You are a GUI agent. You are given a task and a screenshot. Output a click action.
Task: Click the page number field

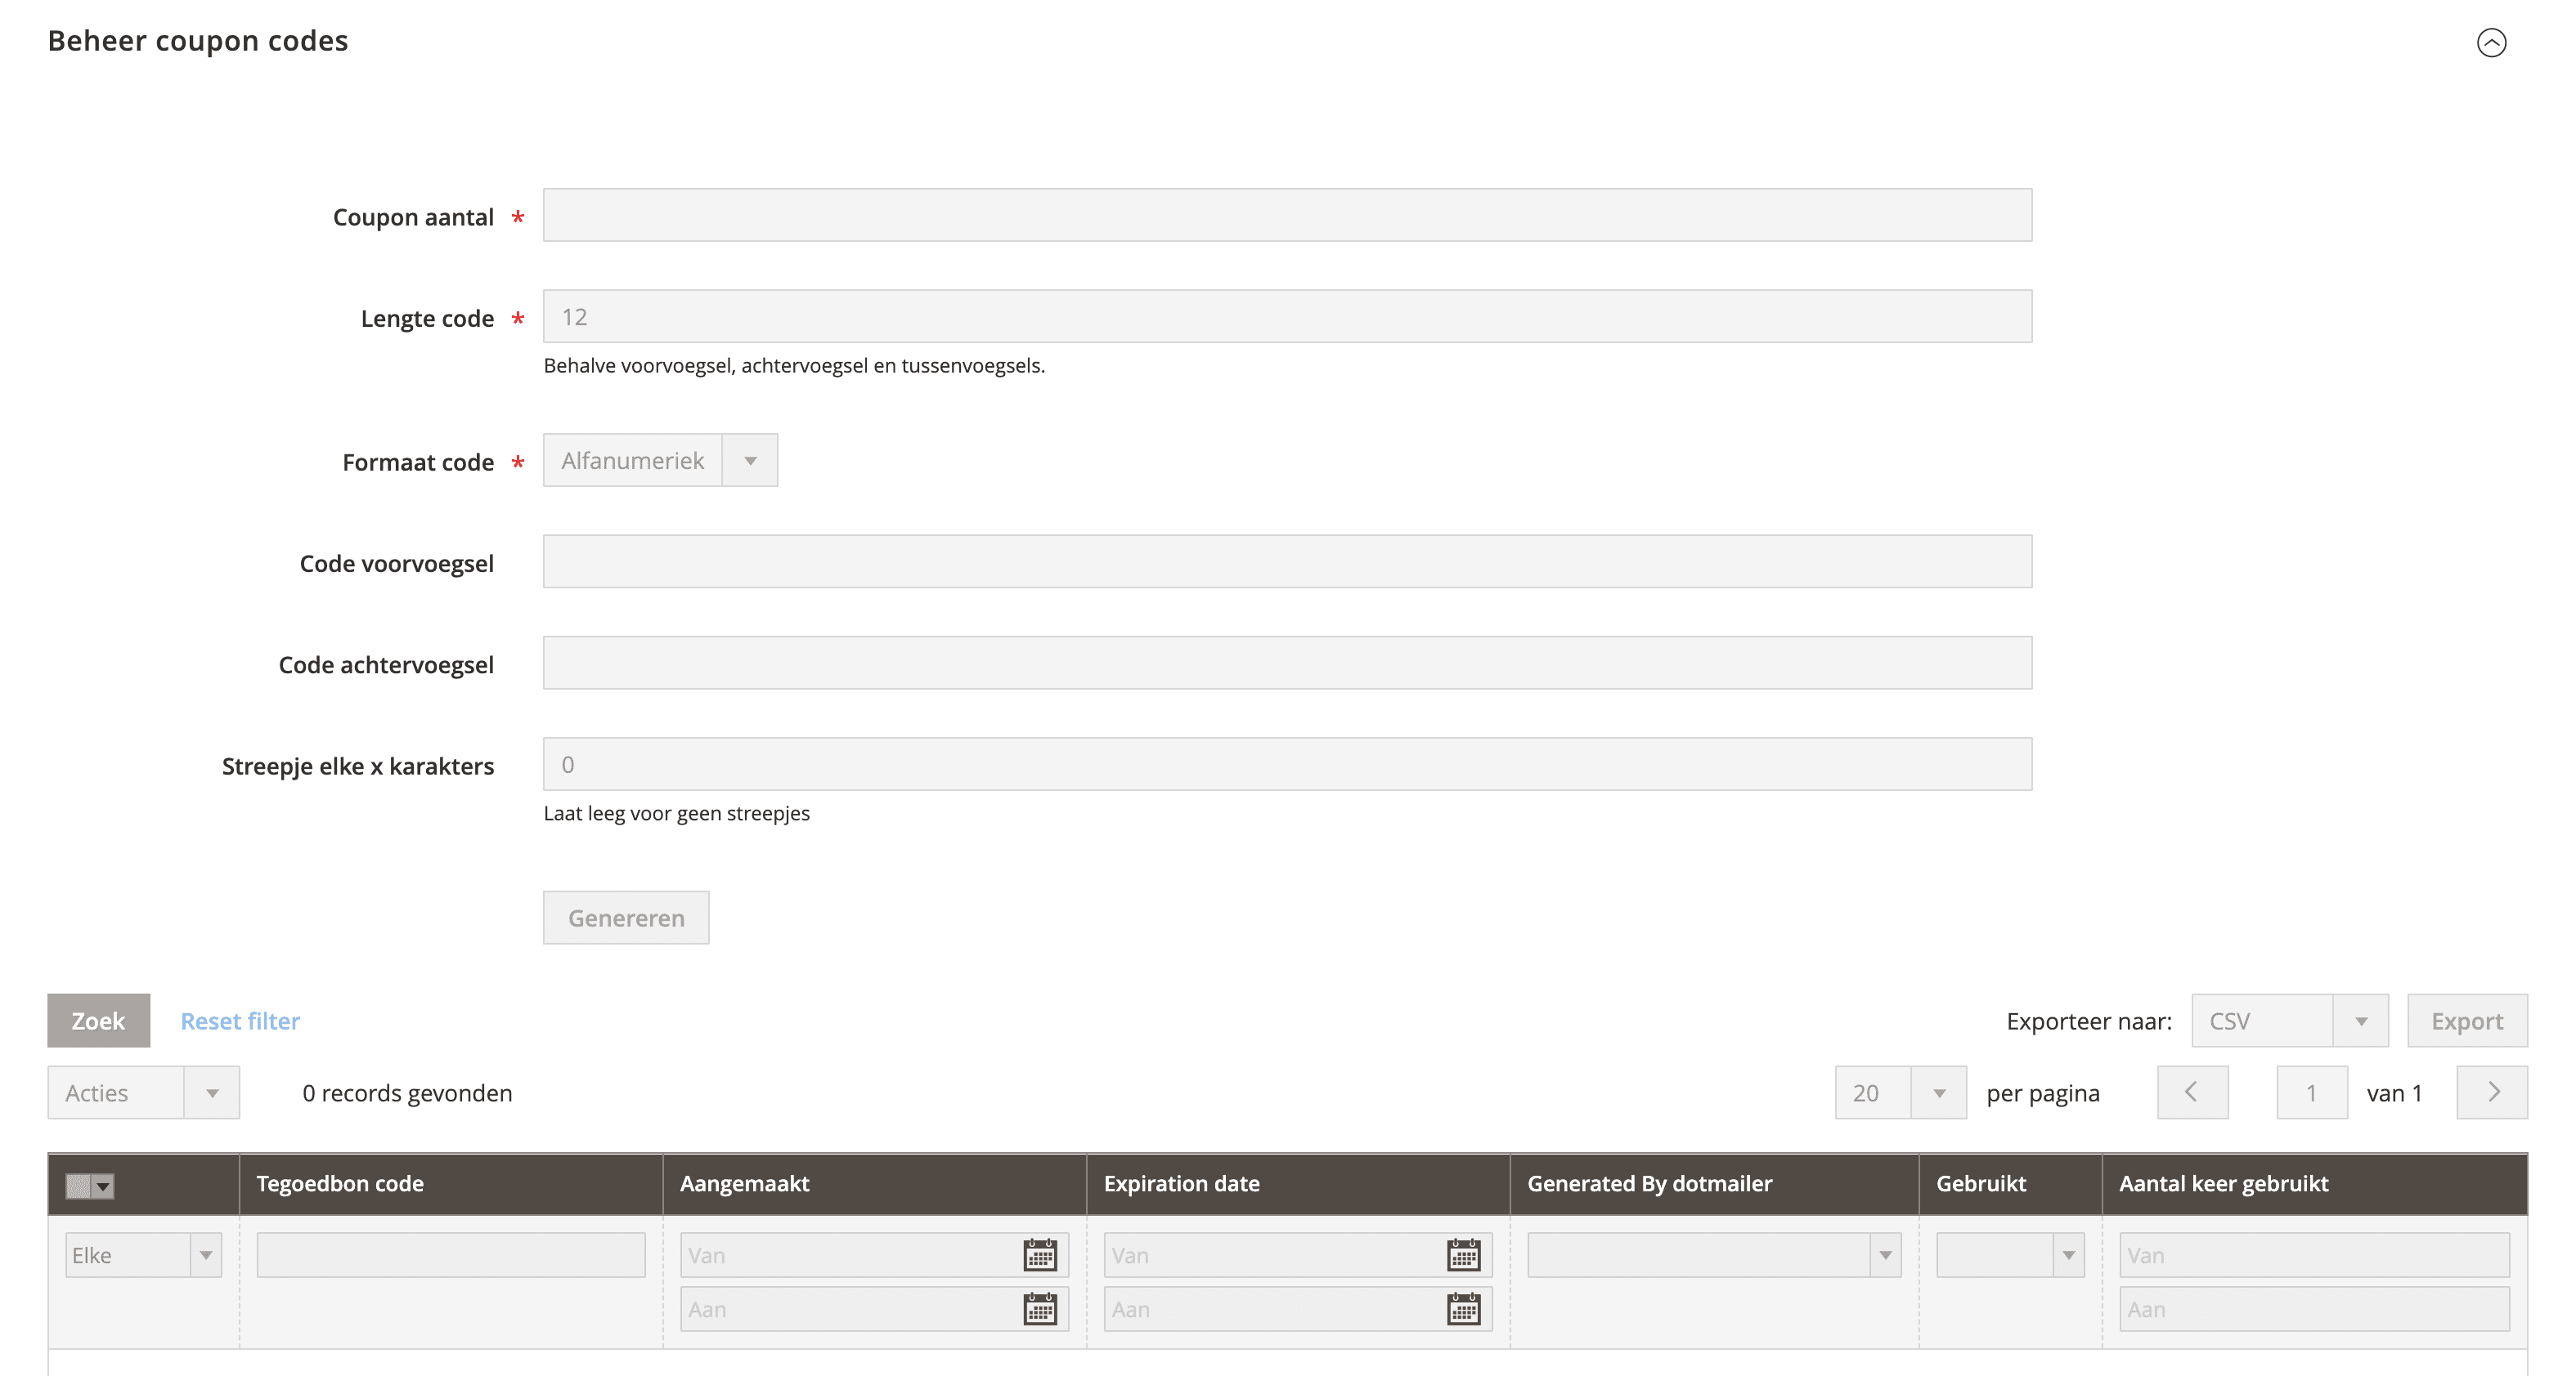click(2312, 1092)
